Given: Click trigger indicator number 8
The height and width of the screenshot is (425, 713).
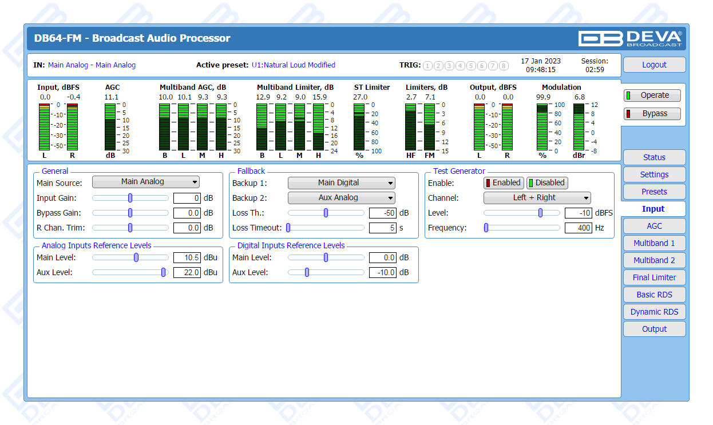Looking at the screenshot, I should [504, 66].
